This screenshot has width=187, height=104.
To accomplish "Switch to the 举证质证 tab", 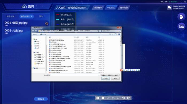I will coord(111,8).
